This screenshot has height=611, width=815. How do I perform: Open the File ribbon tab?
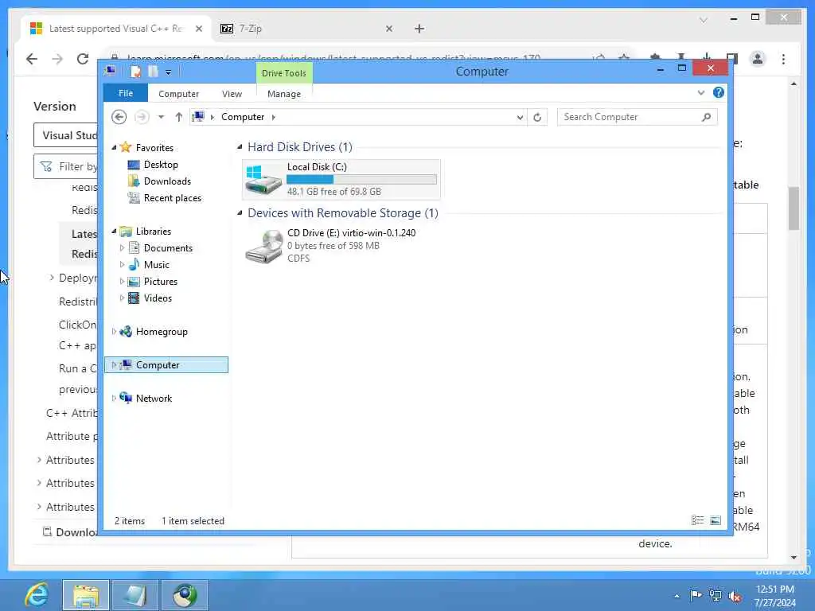tap(125, 93)
